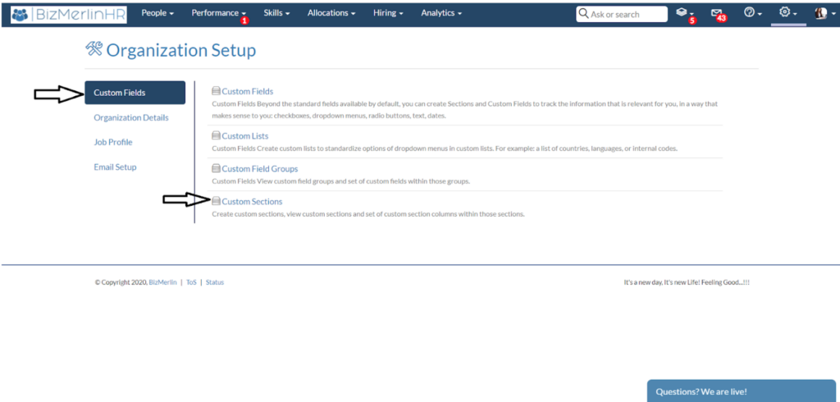Click the red 1 badge on Performance
The image size is (840, 402).
[x=244, y=21]
